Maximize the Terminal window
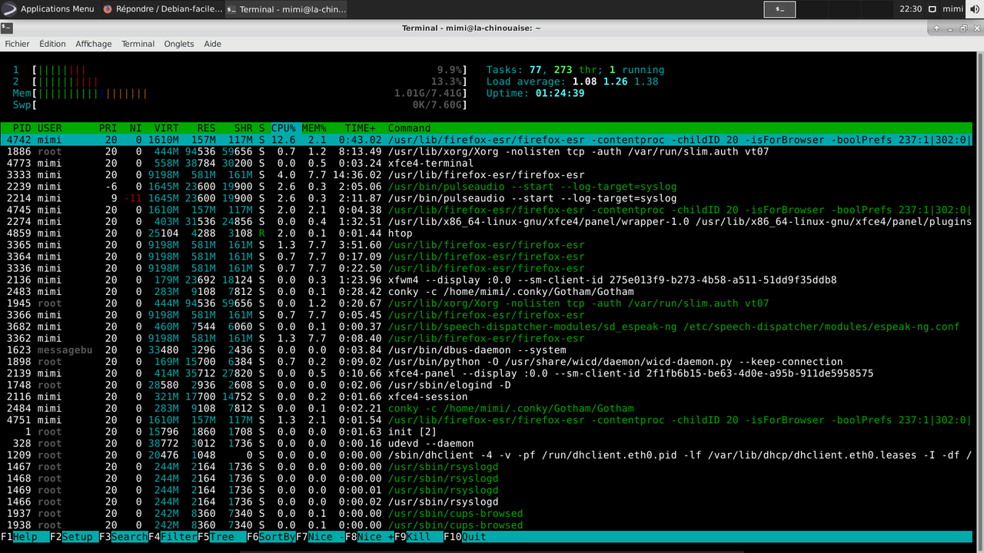984x553 pixels. tap(963, 28)
